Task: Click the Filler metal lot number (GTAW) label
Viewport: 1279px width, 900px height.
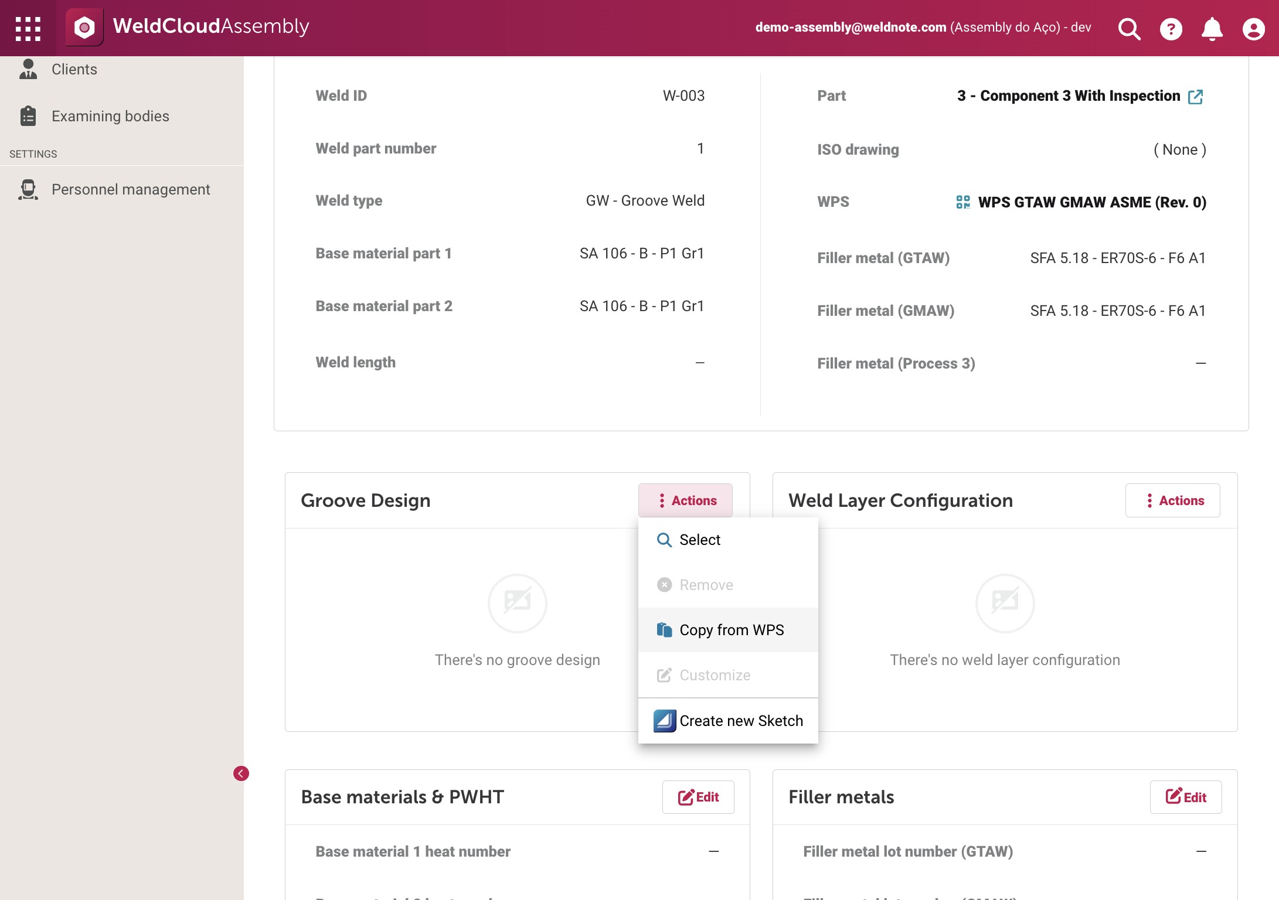Action: click(907, 851)
